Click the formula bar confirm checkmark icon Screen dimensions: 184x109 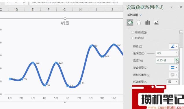pyautogui.click(x=16, y=2)
